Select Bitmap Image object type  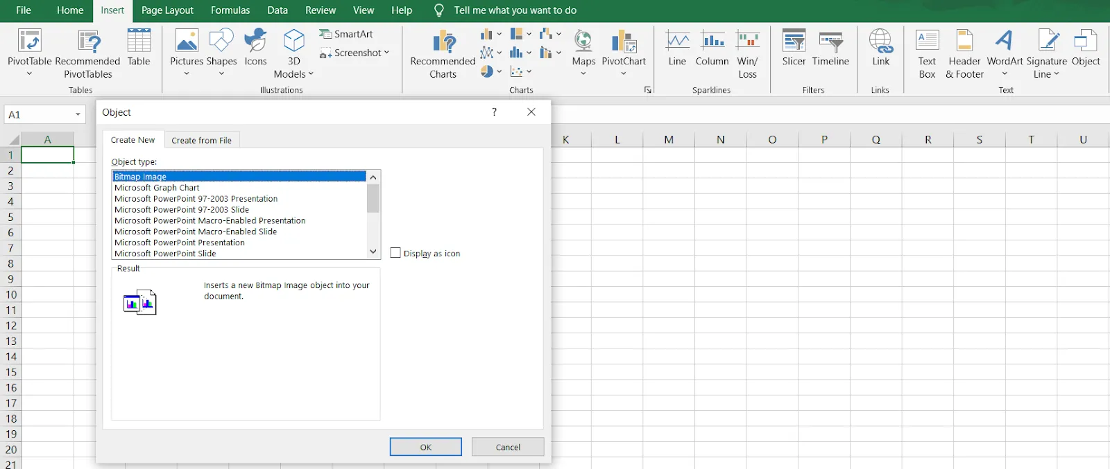(239, 177)
